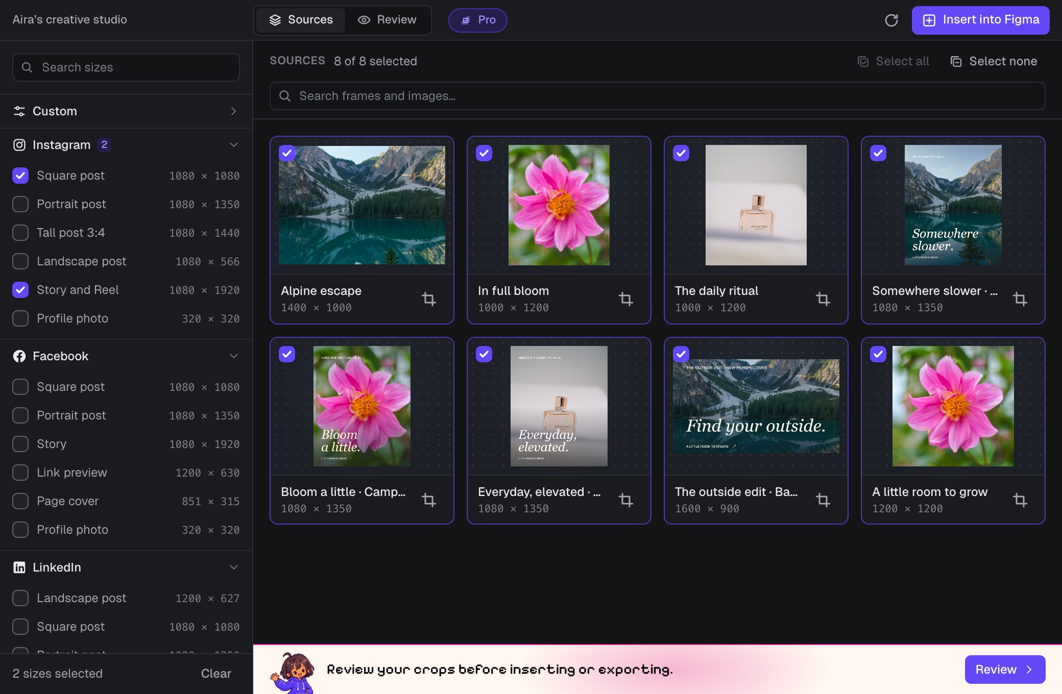Open the Pro plan badge

pos(478,20)
